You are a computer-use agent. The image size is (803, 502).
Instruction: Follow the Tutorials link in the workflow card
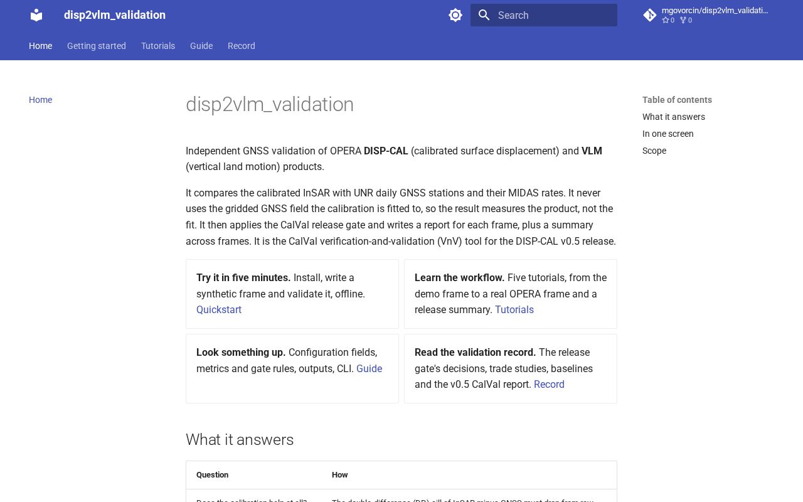pyautogui.click(x=514, y=309)
